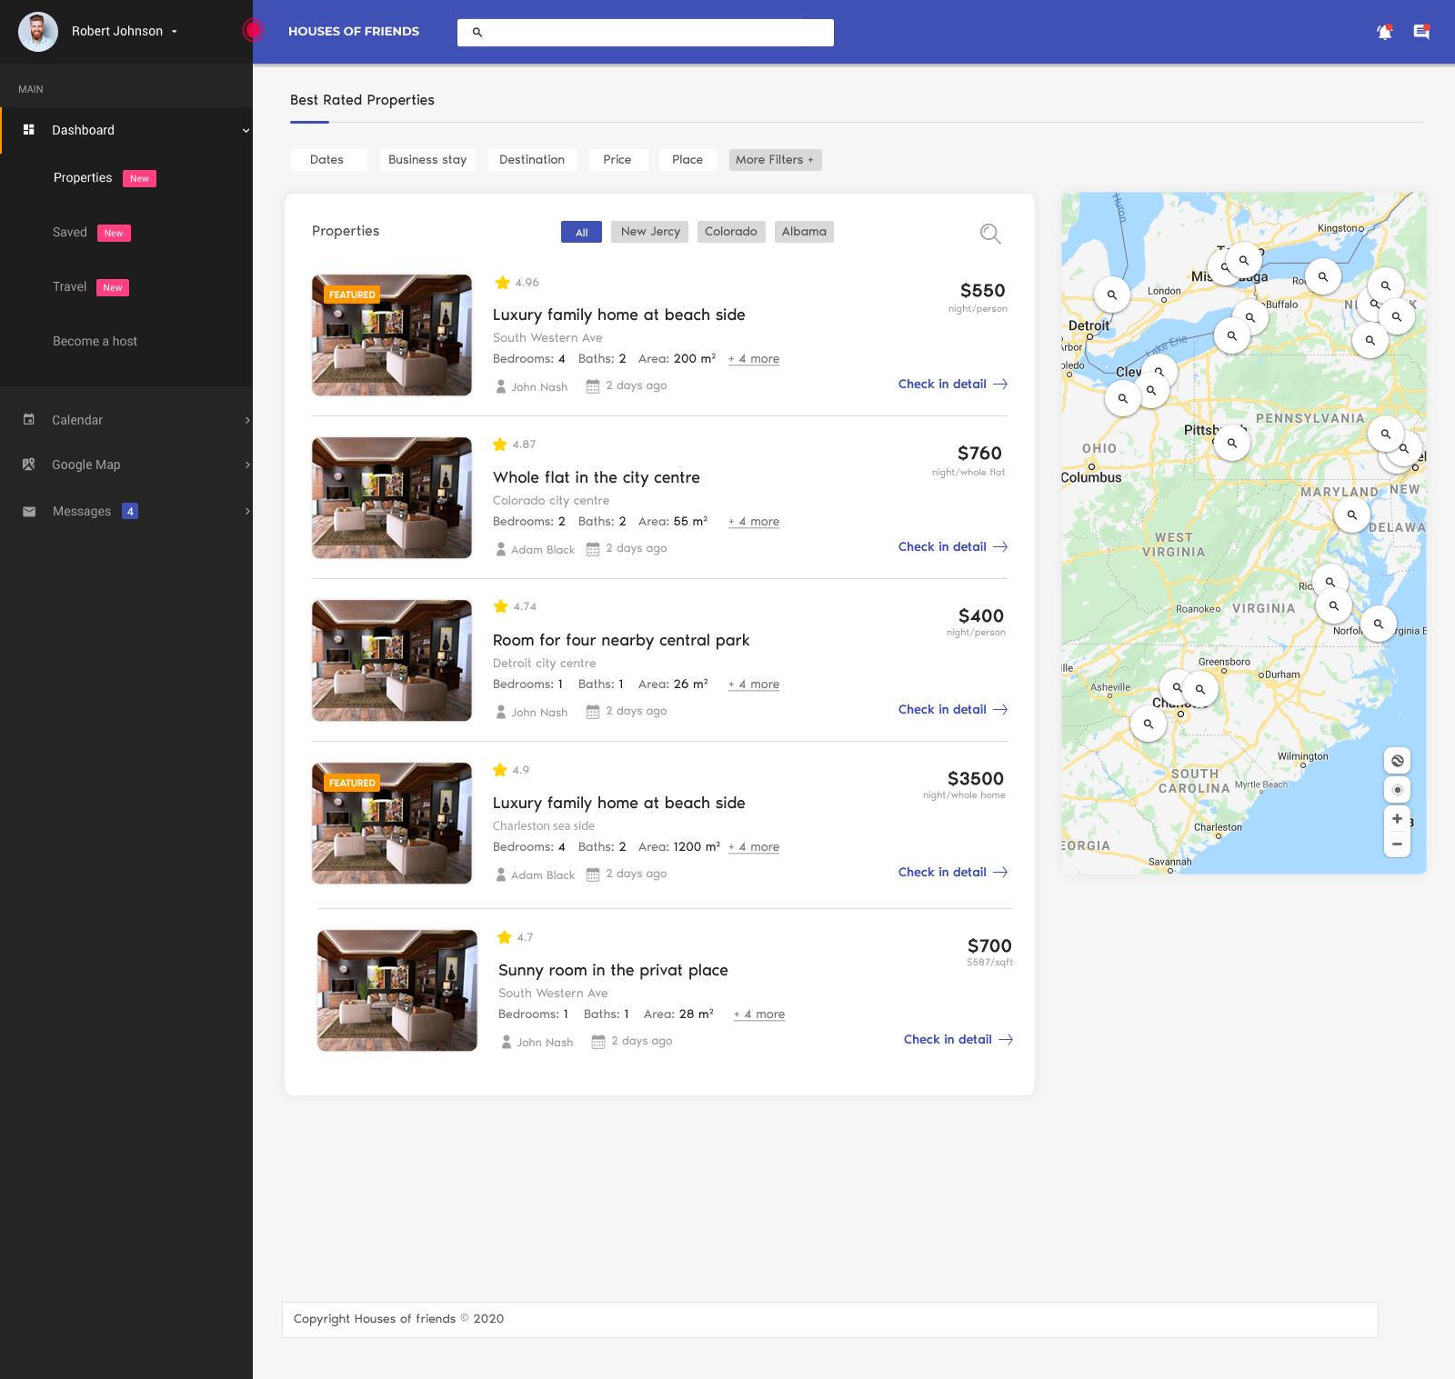Expand More Filters options
The height and width of the screenshot is (1379, 1455).
pos(775,160)
